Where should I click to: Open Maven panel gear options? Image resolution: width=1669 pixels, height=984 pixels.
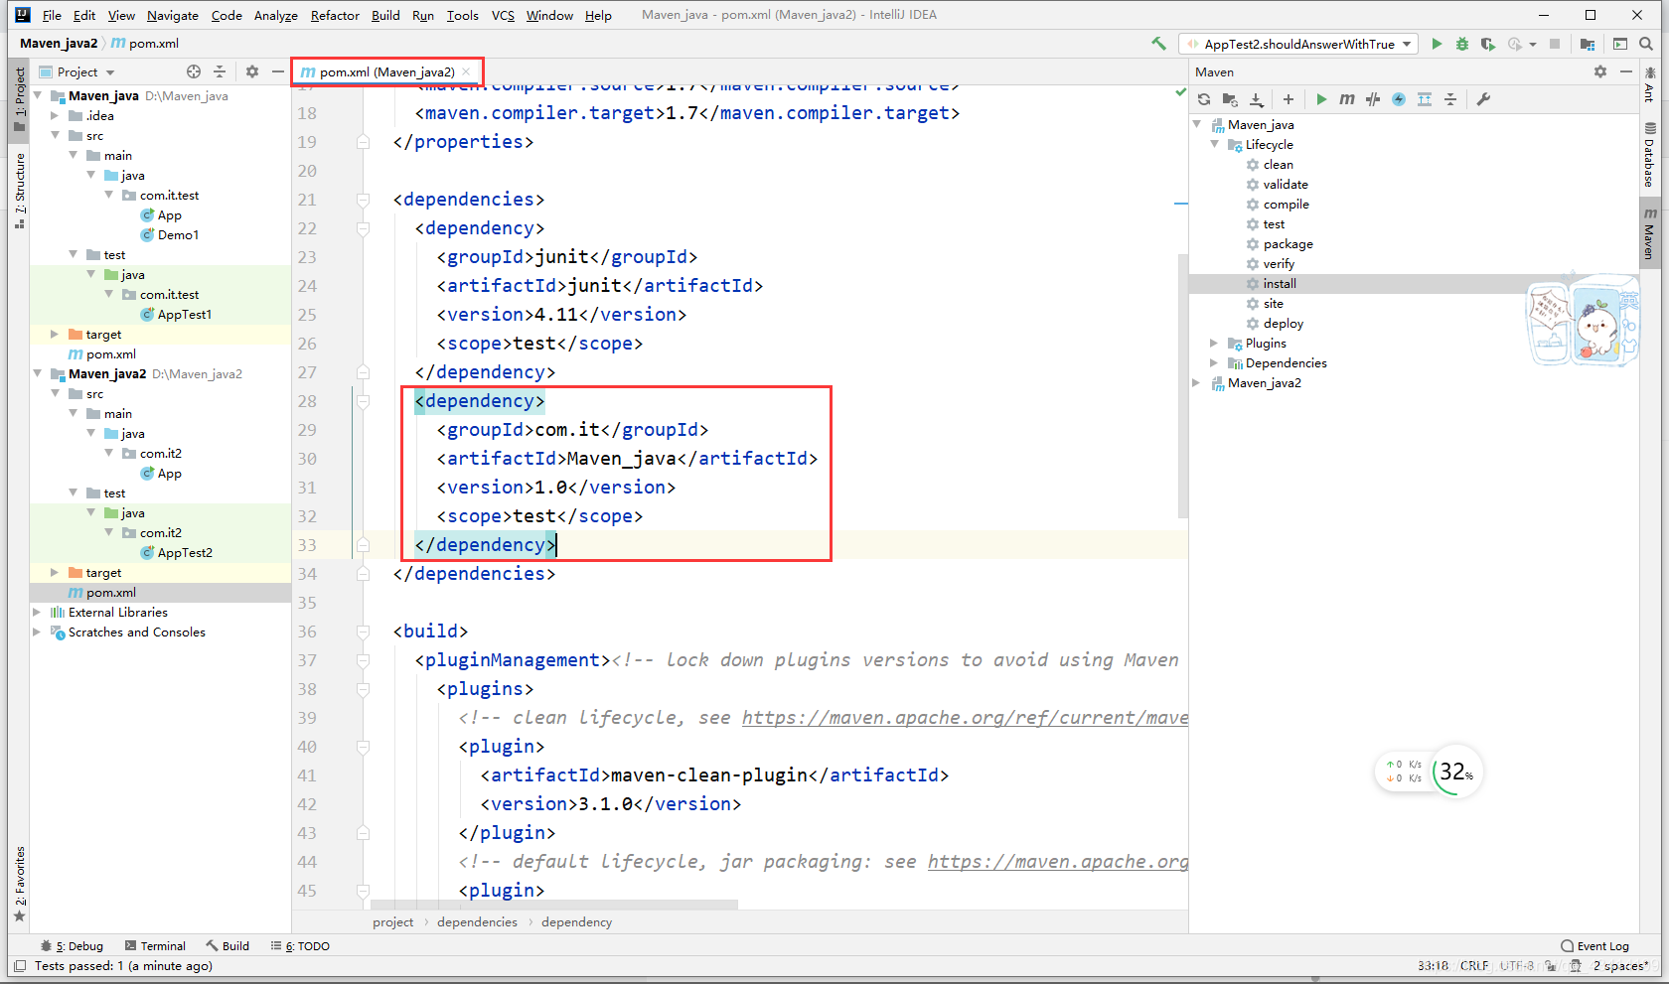(1600, 71)
